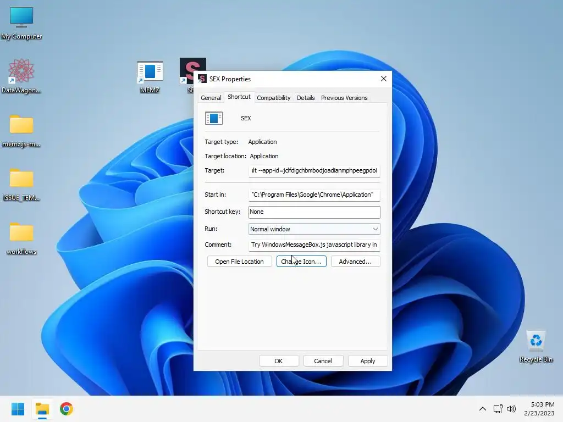Click the Comment text field
Screen dimensions: 563x422
point(314,245)
